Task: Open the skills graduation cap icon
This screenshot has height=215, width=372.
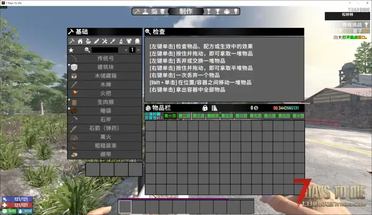Action: click(x=163, y=12)
